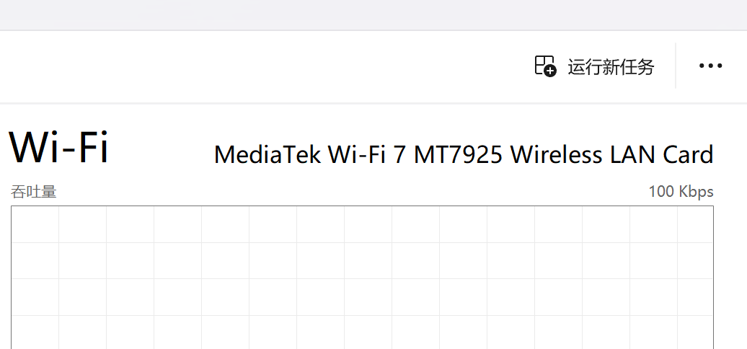Click the top border of the throughput graph
The width and height of the screenshot is (747, 349).
pos(362,206)
